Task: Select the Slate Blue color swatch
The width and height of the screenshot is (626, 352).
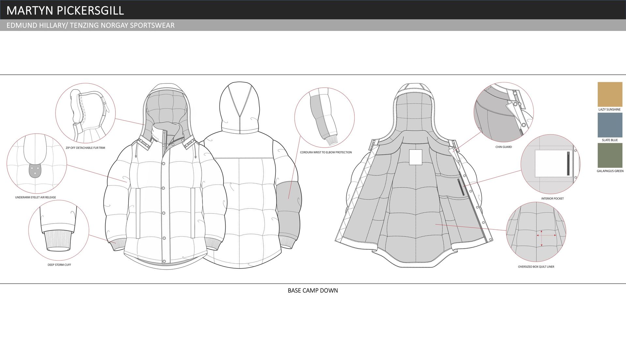Action: coord(610,125)
